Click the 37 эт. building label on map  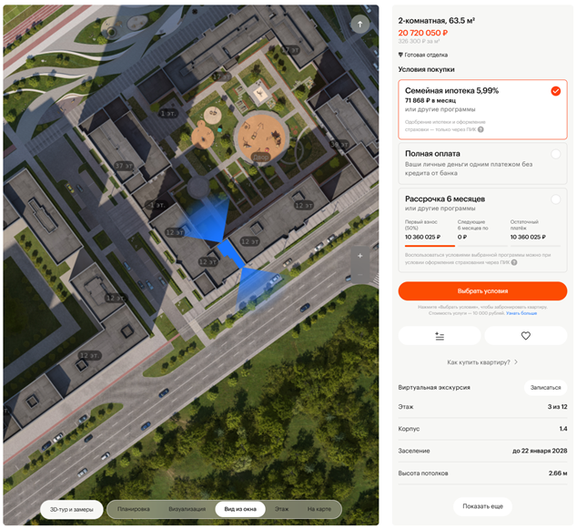click(x=124, y=166)
